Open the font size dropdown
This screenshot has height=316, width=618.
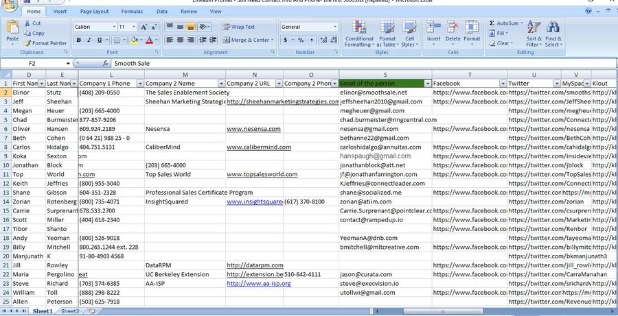click(x=134, y=27)
